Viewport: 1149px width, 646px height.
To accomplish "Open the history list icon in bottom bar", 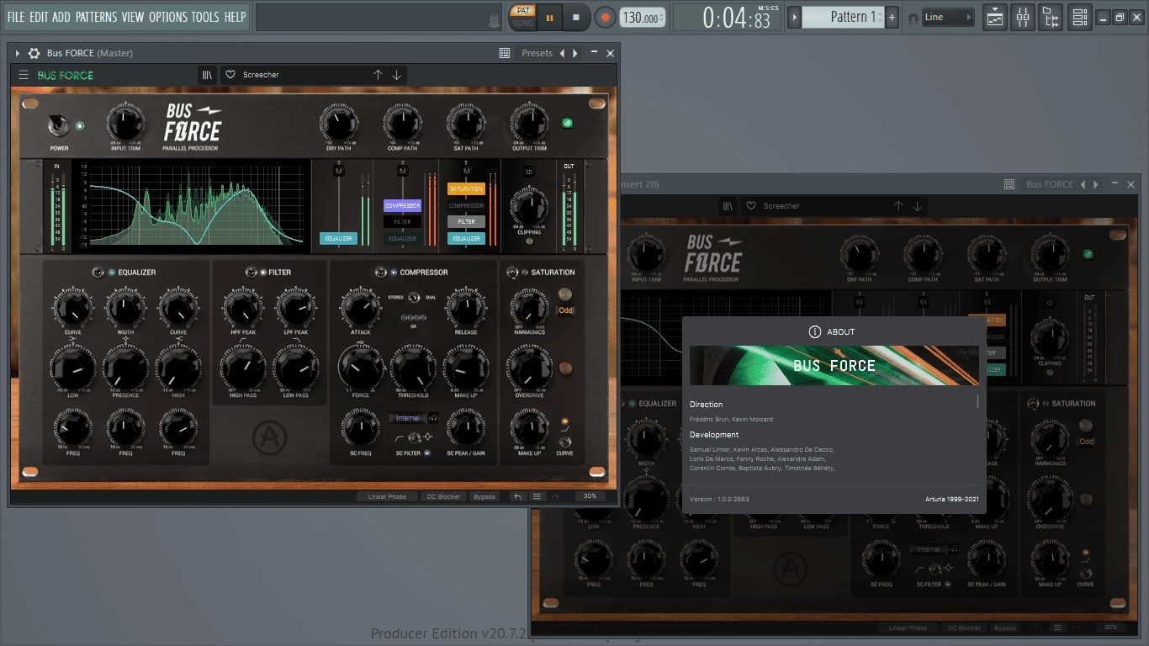I will click(537, 496).
